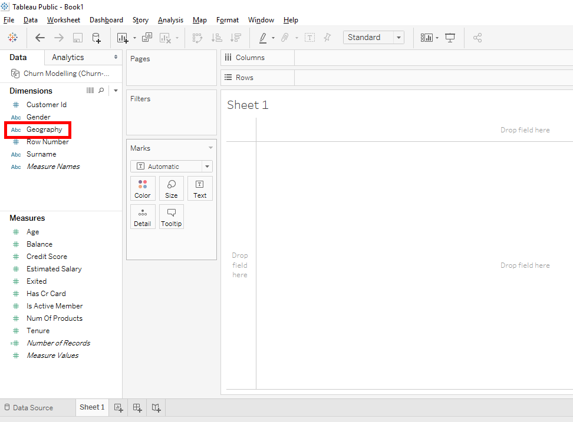Expand the Dimensions pane options arrow
This screenshot has height=422, width=573.
(x=116, y=91)
